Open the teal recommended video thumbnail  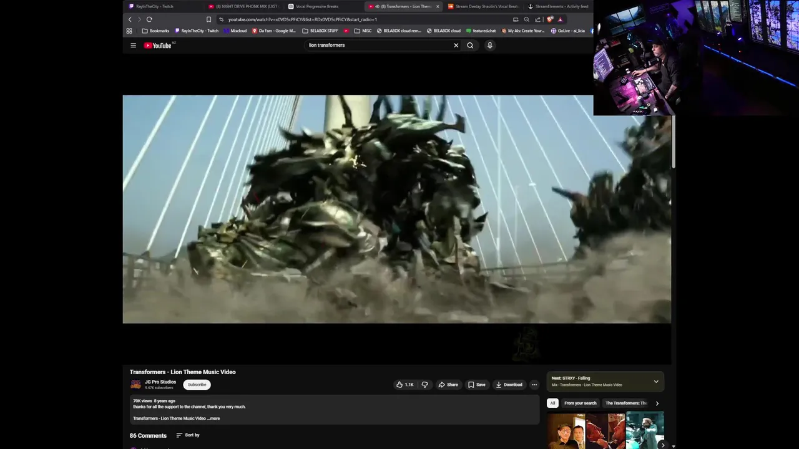[645, 430]
